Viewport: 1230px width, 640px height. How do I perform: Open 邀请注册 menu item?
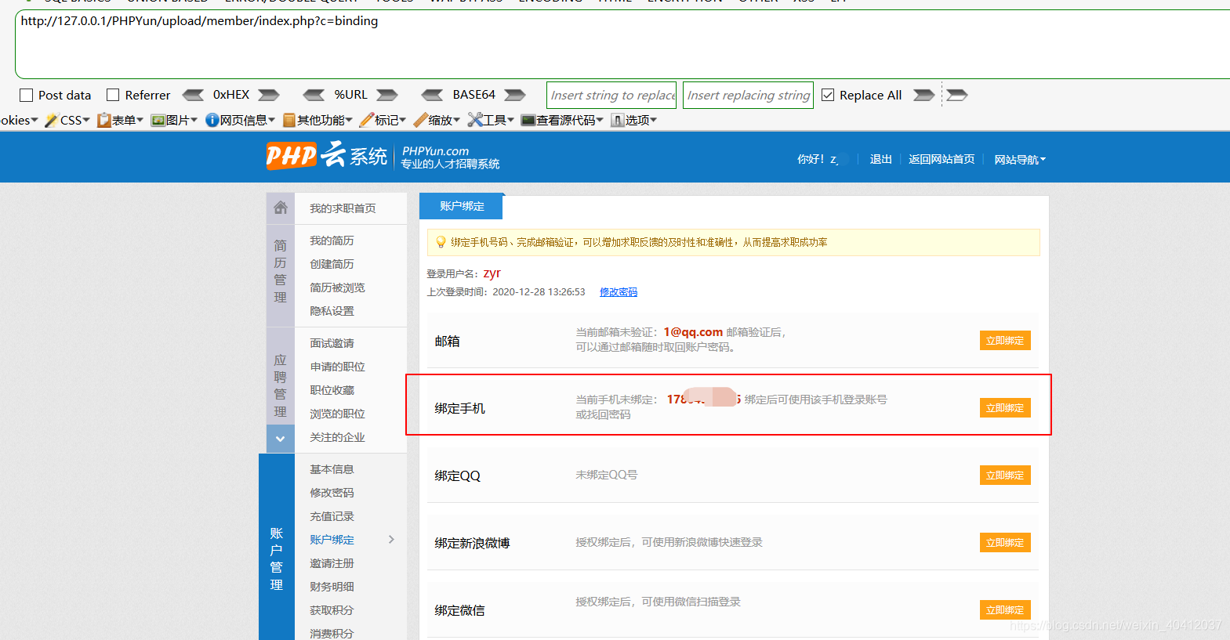332,563
